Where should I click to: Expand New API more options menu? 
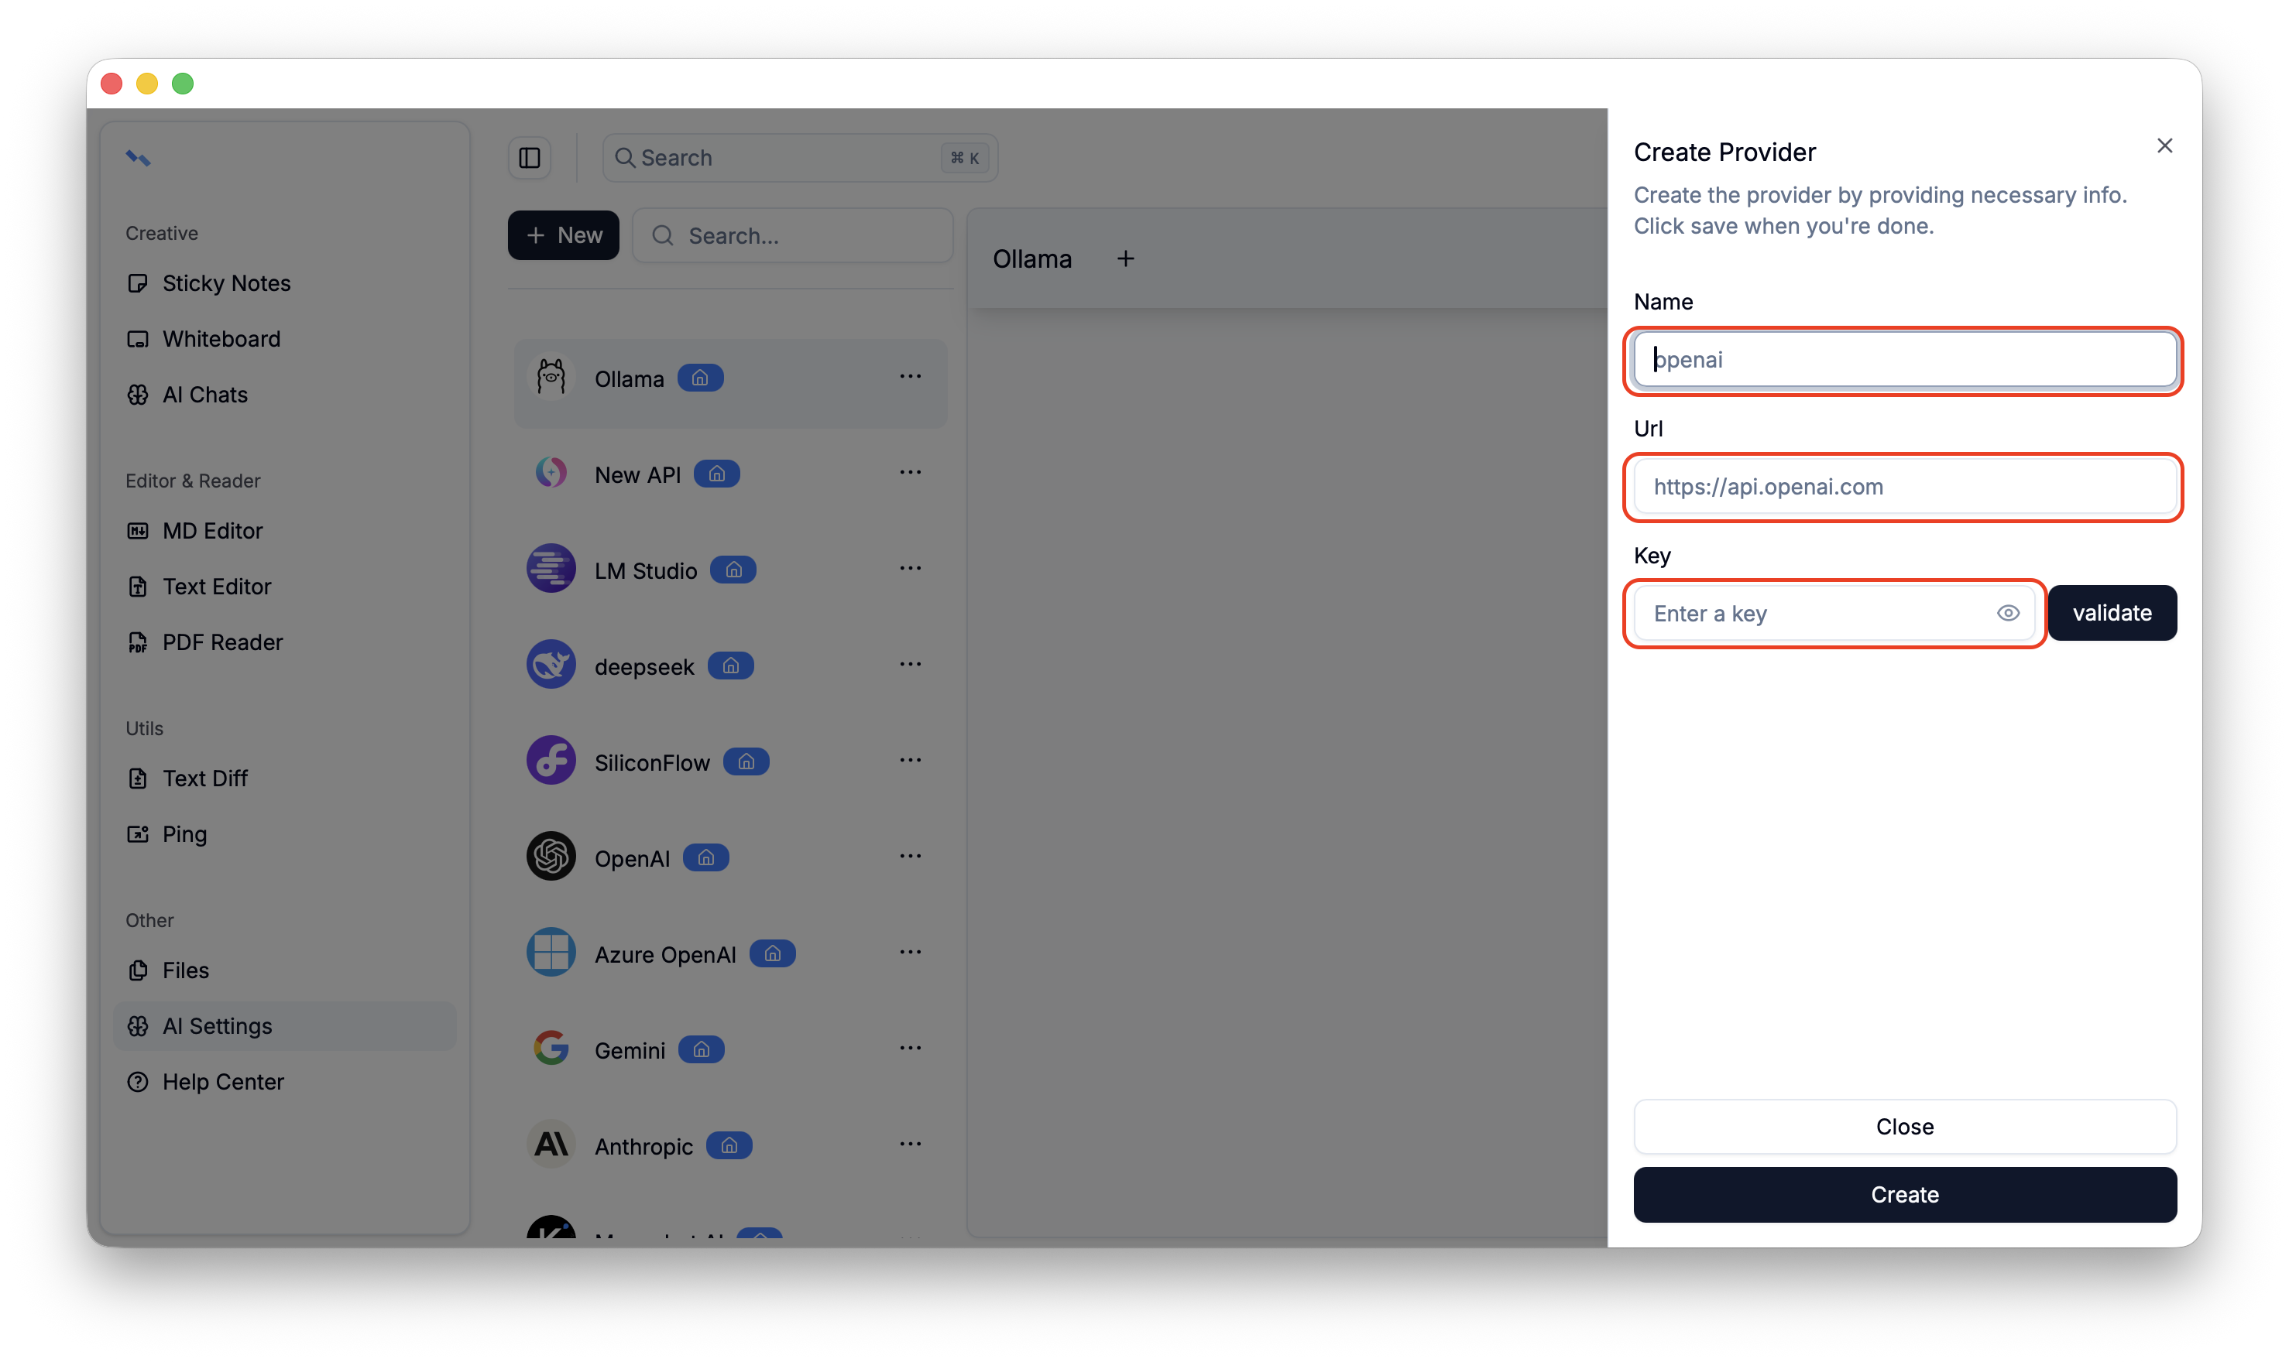(x=910, y=473)
